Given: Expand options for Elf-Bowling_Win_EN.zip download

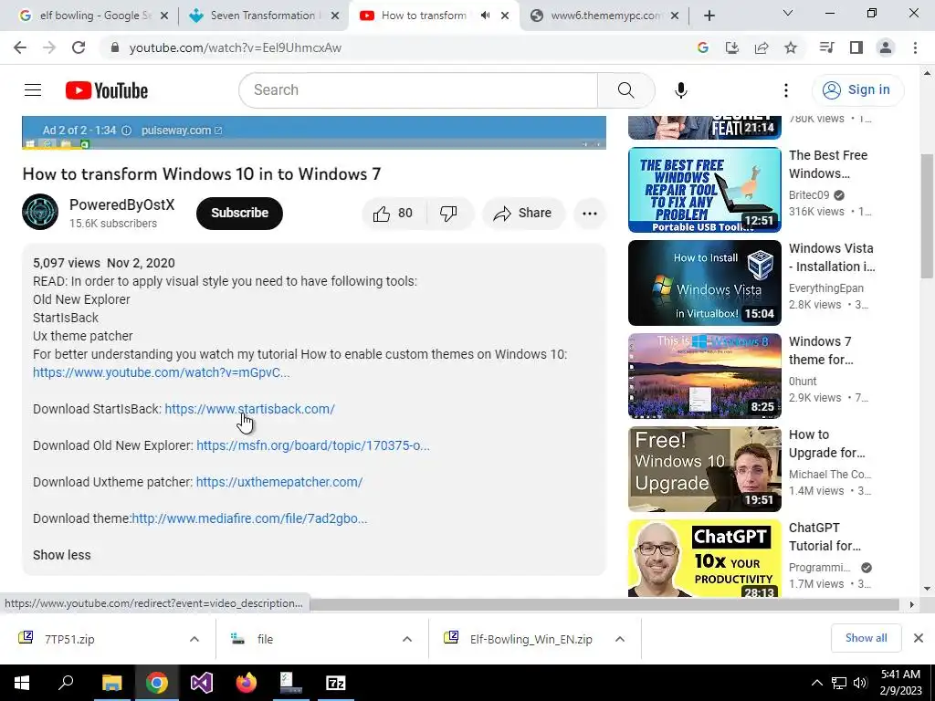Looking at the screenshot, I should point(620,639).
